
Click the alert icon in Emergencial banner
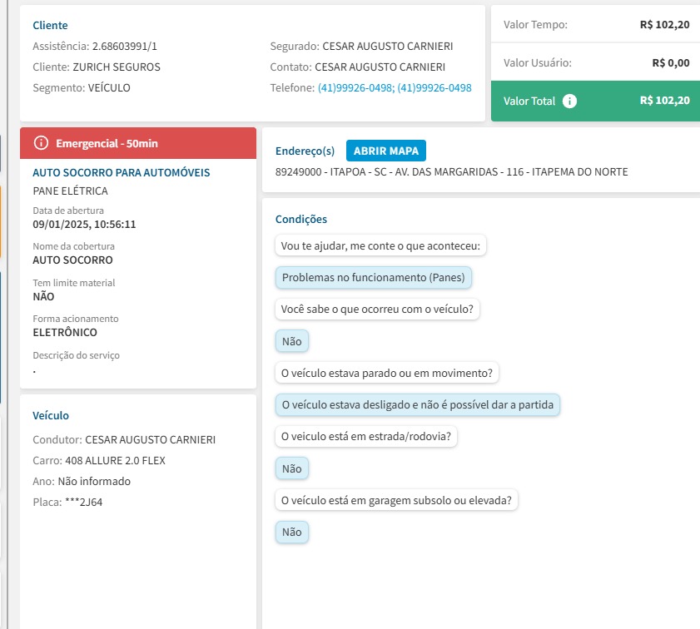coord(41,143)
